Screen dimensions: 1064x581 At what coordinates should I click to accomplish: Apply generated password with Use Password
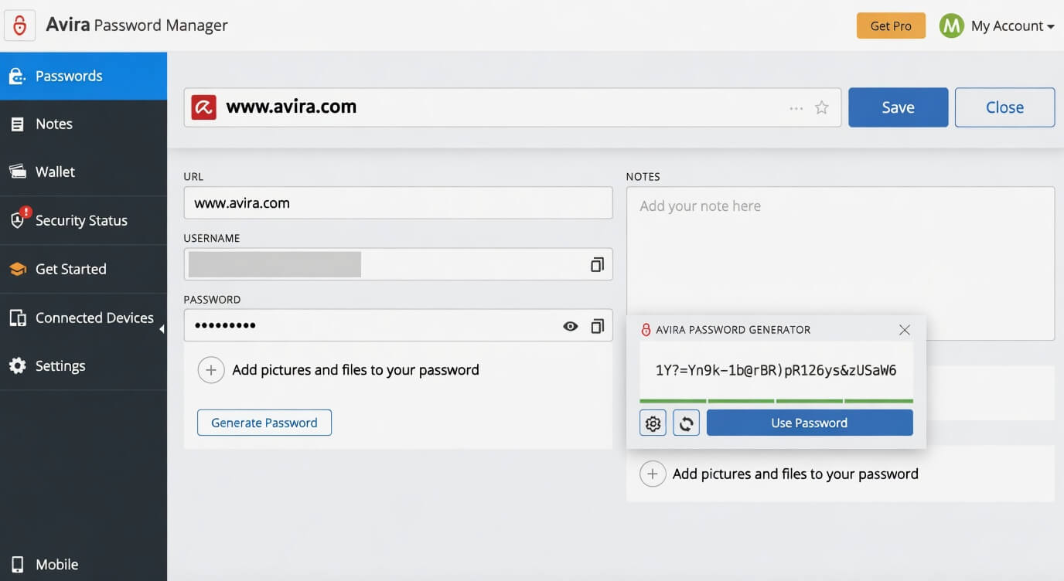(x=810, y=423)
